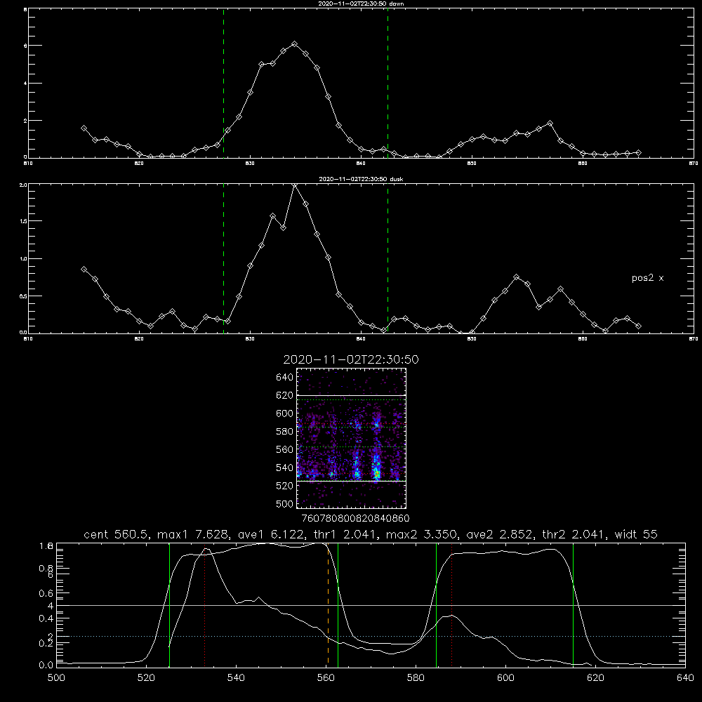Select the 'cent 560.5' value in stats line
This screenshot has width=702, height=702.
(116, 534)
